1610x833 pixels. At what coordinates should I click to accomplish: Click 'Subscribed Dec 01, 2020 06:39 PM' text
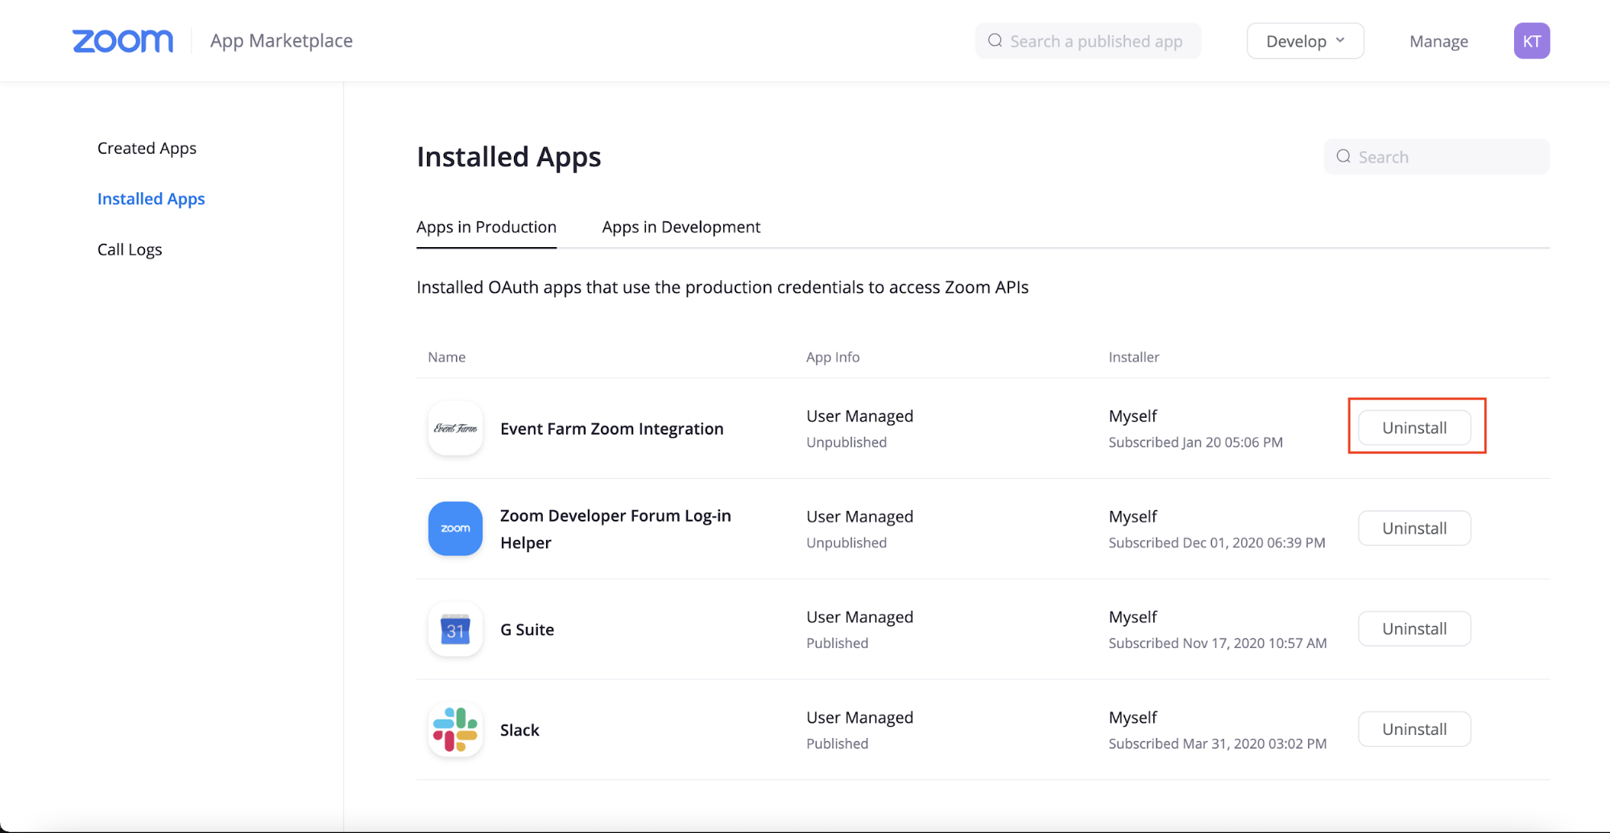click(x=1216, y=542)
